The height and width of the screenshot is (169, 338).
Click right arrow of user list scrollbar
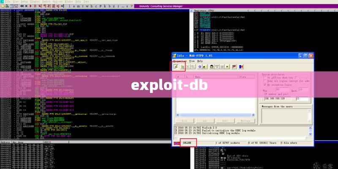pyautogui.click(x=253, y=115)
